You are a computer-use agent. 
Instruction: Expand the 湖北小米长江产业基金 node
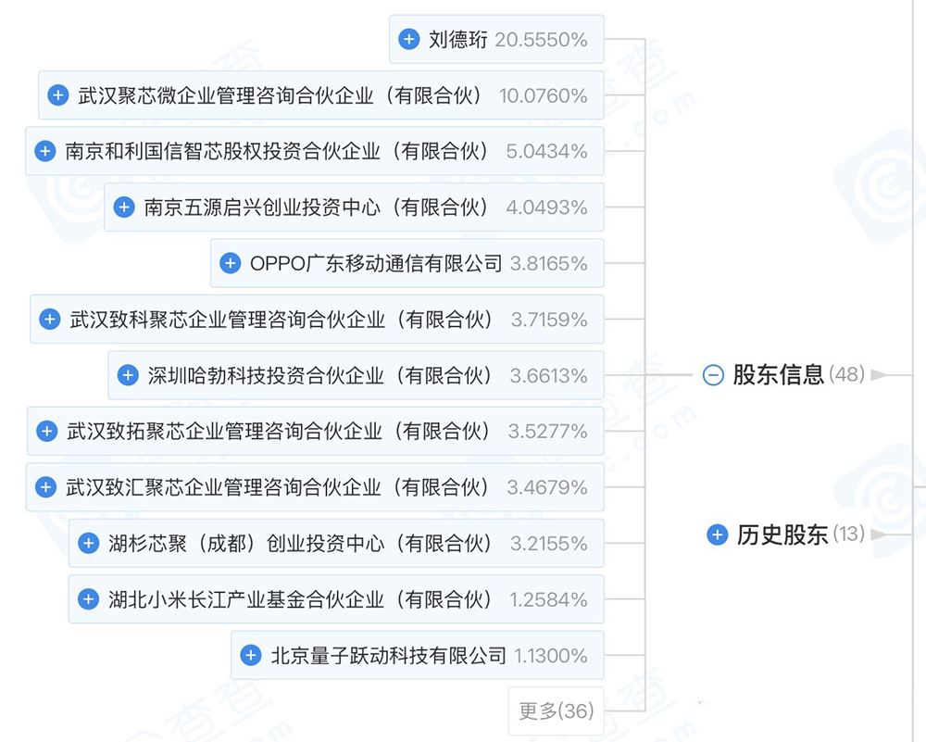[x=87, y=599]
